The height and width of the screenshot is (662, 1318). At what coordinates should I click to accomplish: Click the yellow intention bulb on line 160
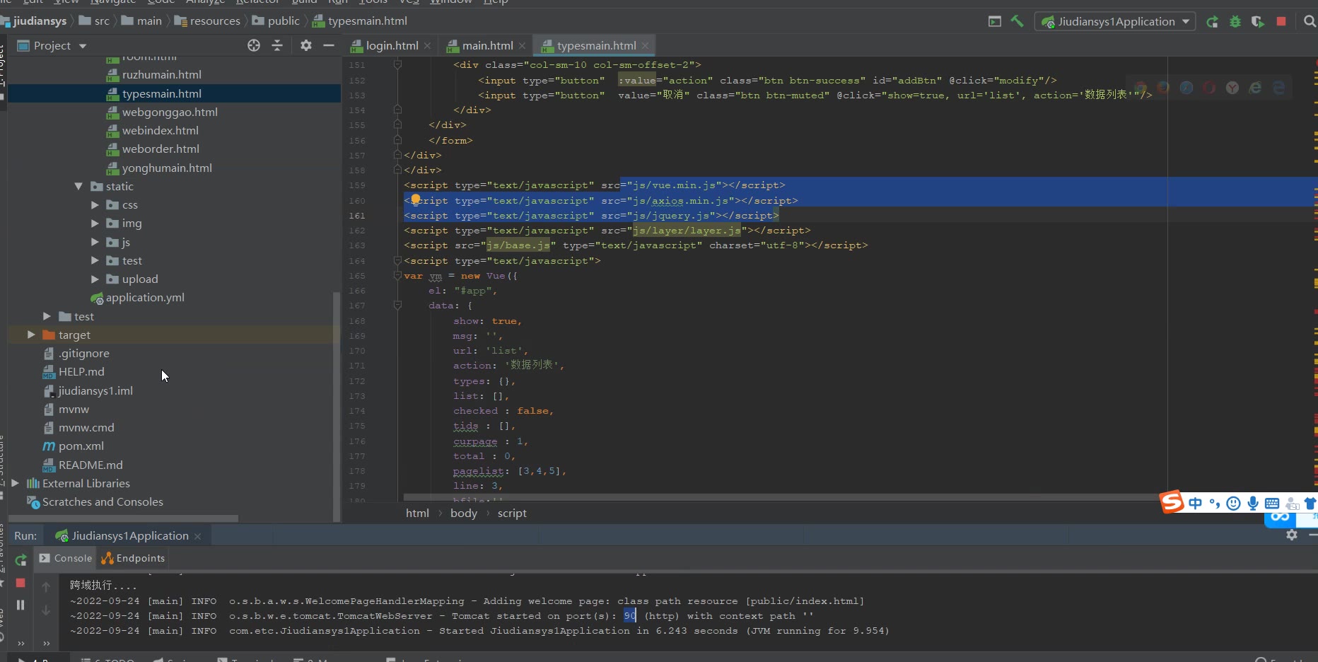click(416, 200)
